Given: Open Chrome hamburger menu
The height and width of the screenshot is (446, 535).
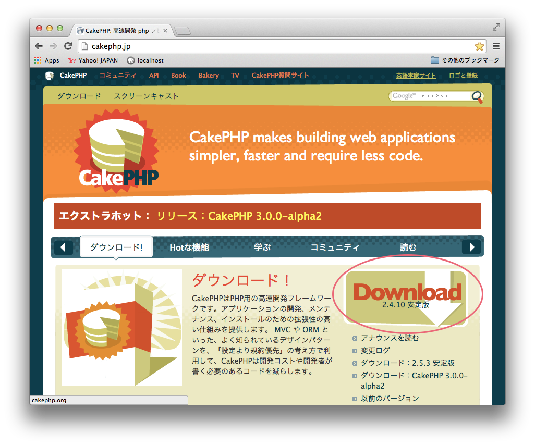Looking at the screenshot, I should pyautogui.click(x=496, y=46).
